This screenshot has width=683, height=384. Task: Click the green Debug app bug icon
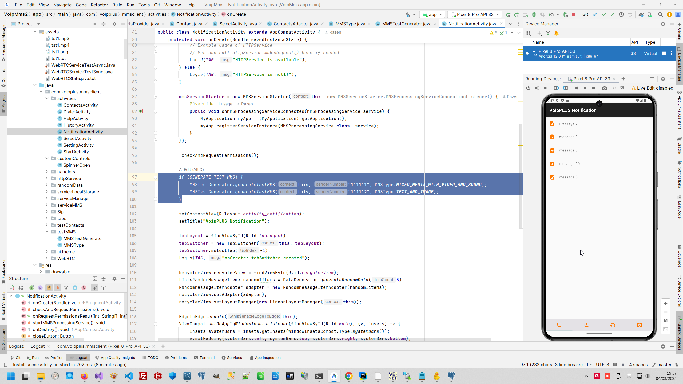tap(534, 14)
